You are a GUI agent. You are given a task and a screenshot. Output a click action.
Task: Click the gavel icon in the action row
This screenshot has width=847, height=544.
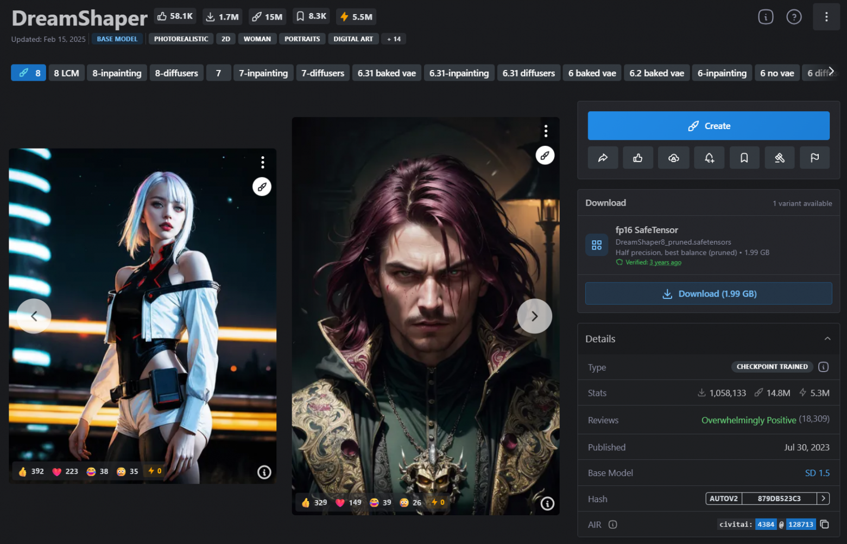coord(780,158)
